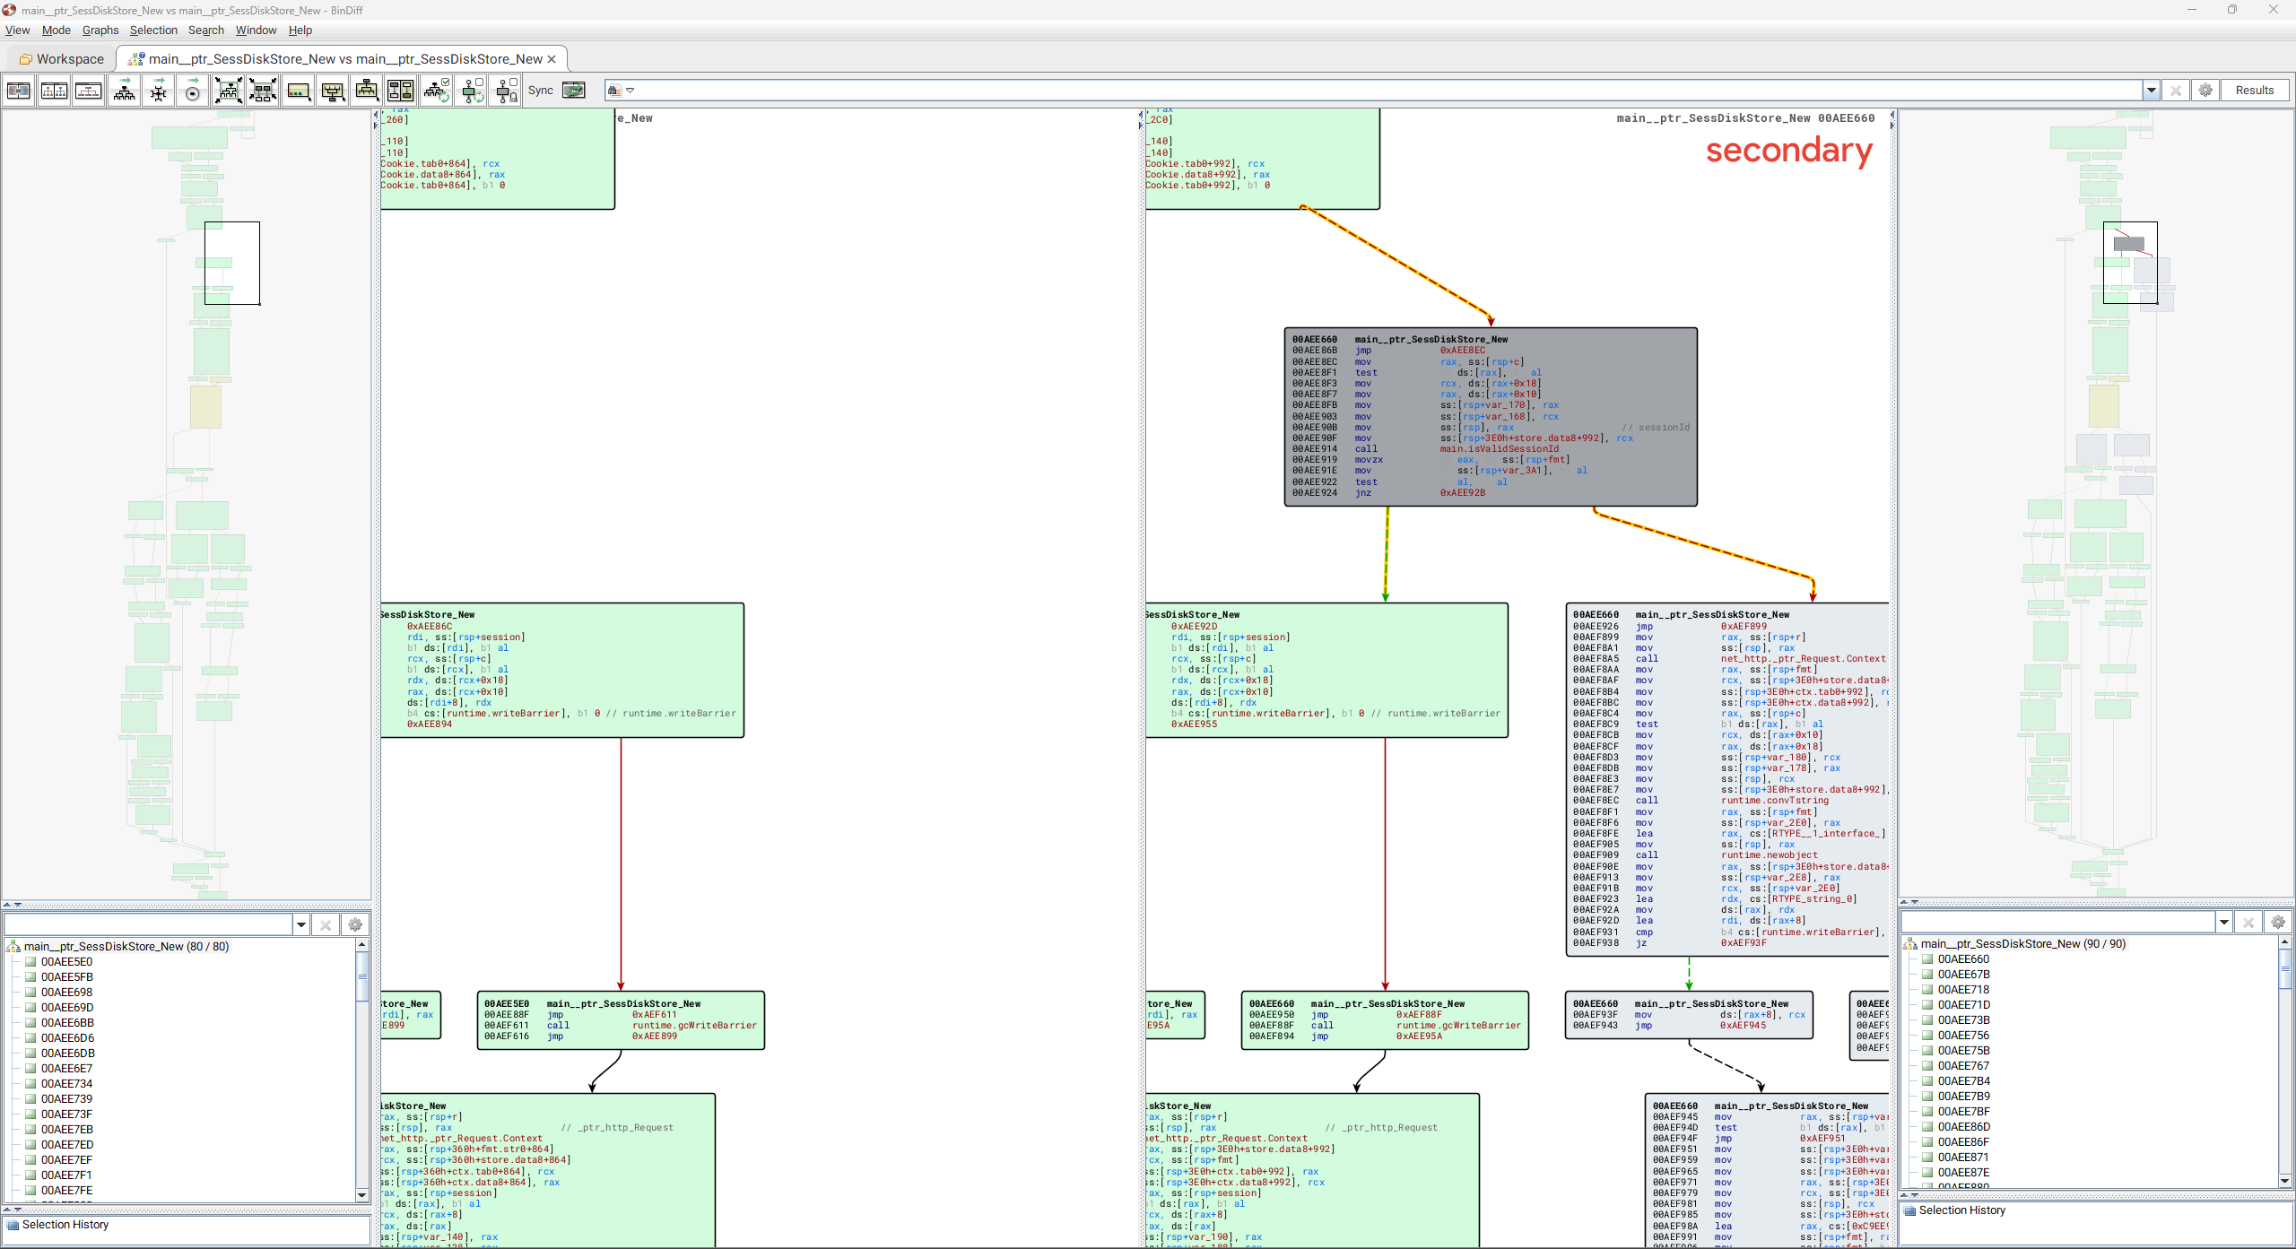The height and width of the screenshot is (1249, 2296).
Task: Toggle proximity browsing checkbox button
Action: [x=472, y=91]
